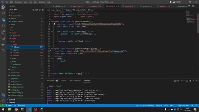Toggle the bottom panel layout
This screenshot has height=112, width=199.
(x=174, y=2)
